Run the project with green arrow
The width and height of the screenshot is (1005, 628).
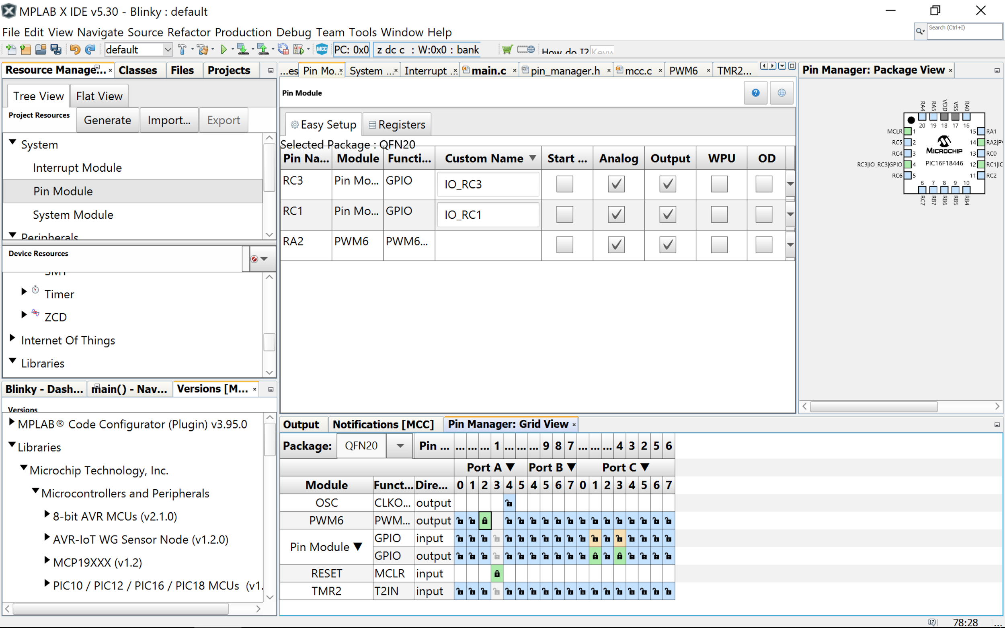coord(224,50)
